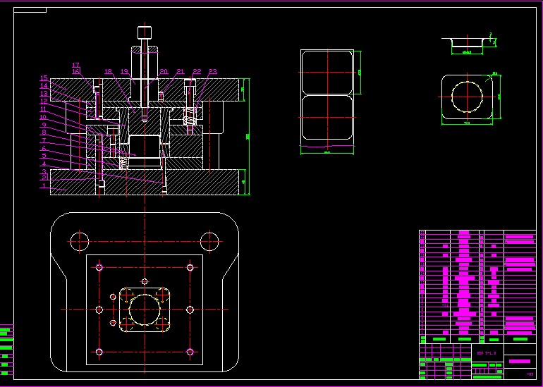Select part callout number 11
This screenshot has width=543, height=387.
43,109
